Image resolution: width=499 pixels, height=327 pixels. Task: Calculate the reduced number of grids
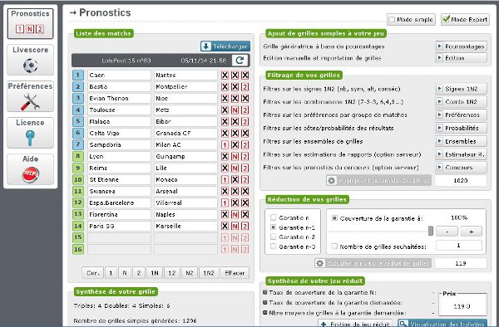coord(373,263)
